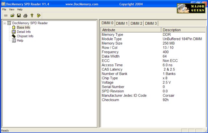This screenshot has width=208, height=133.
Task: Click the Print toolbar icon
Action: [25, 15]
